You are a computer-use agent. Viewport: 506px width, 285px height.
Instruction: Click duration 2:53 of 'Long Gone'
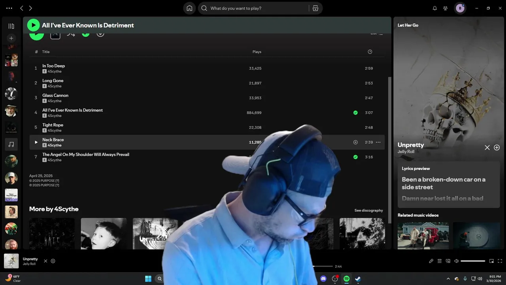[369, 83]
